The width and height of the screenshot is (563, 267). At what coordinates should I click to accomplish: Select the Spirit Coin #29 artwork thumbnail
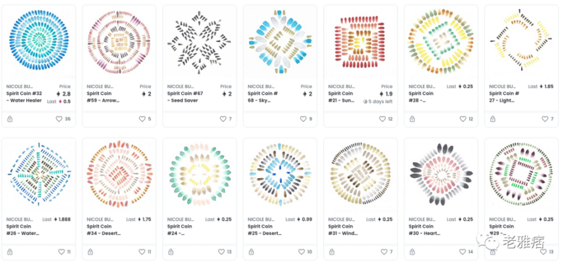pos(521,175)
